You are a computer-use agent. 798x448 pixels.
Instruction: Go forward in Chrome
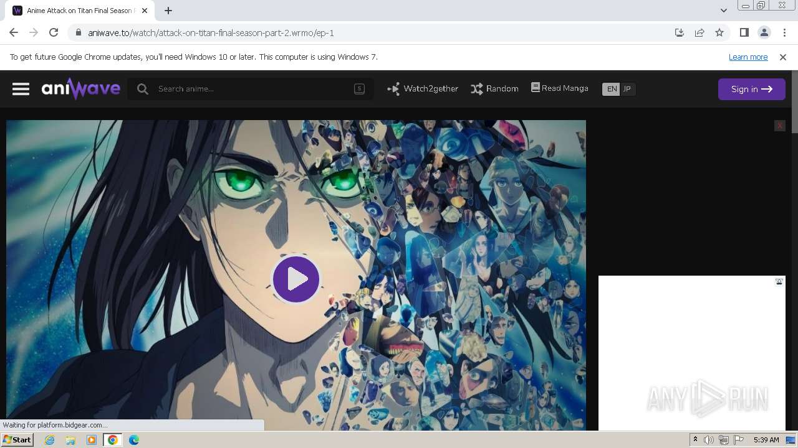point(34,32)
